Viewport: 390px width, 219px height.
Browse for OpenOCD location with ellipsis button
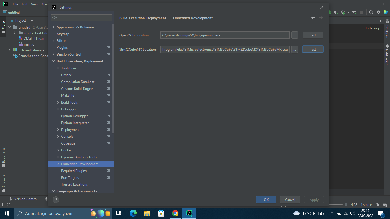click(295, 35)
